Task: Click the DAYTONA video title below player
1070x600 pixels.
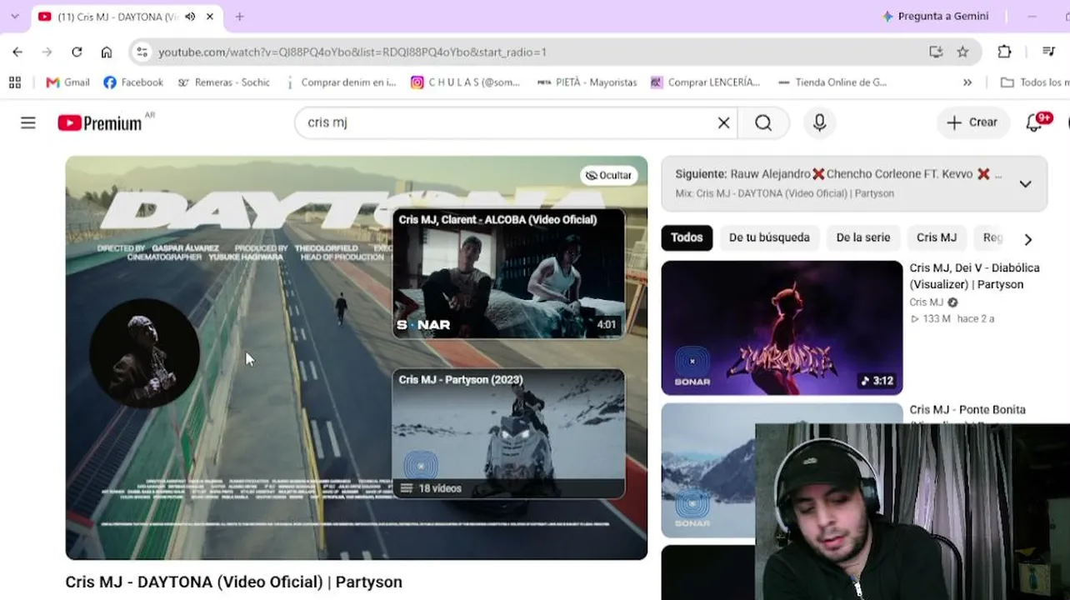Action: tap(233, 582)
